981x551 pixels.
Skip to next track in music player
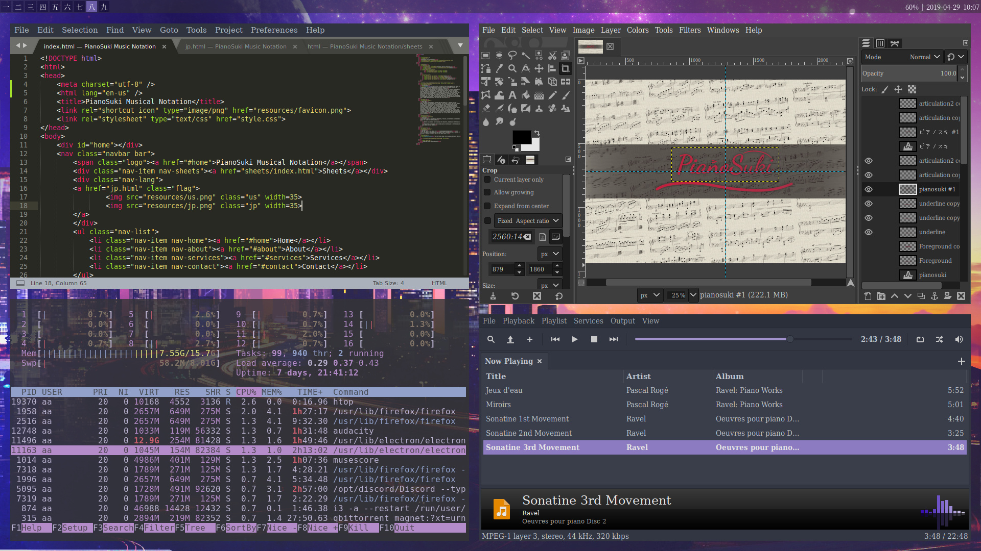[614, 339]
